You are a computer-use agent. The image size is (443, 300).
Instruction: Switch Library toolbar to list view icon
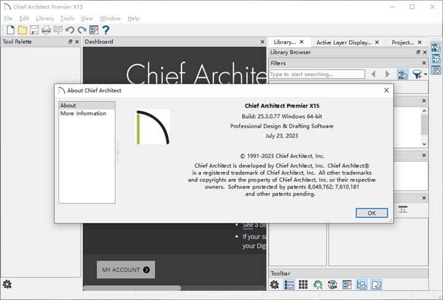click(289, 285)
